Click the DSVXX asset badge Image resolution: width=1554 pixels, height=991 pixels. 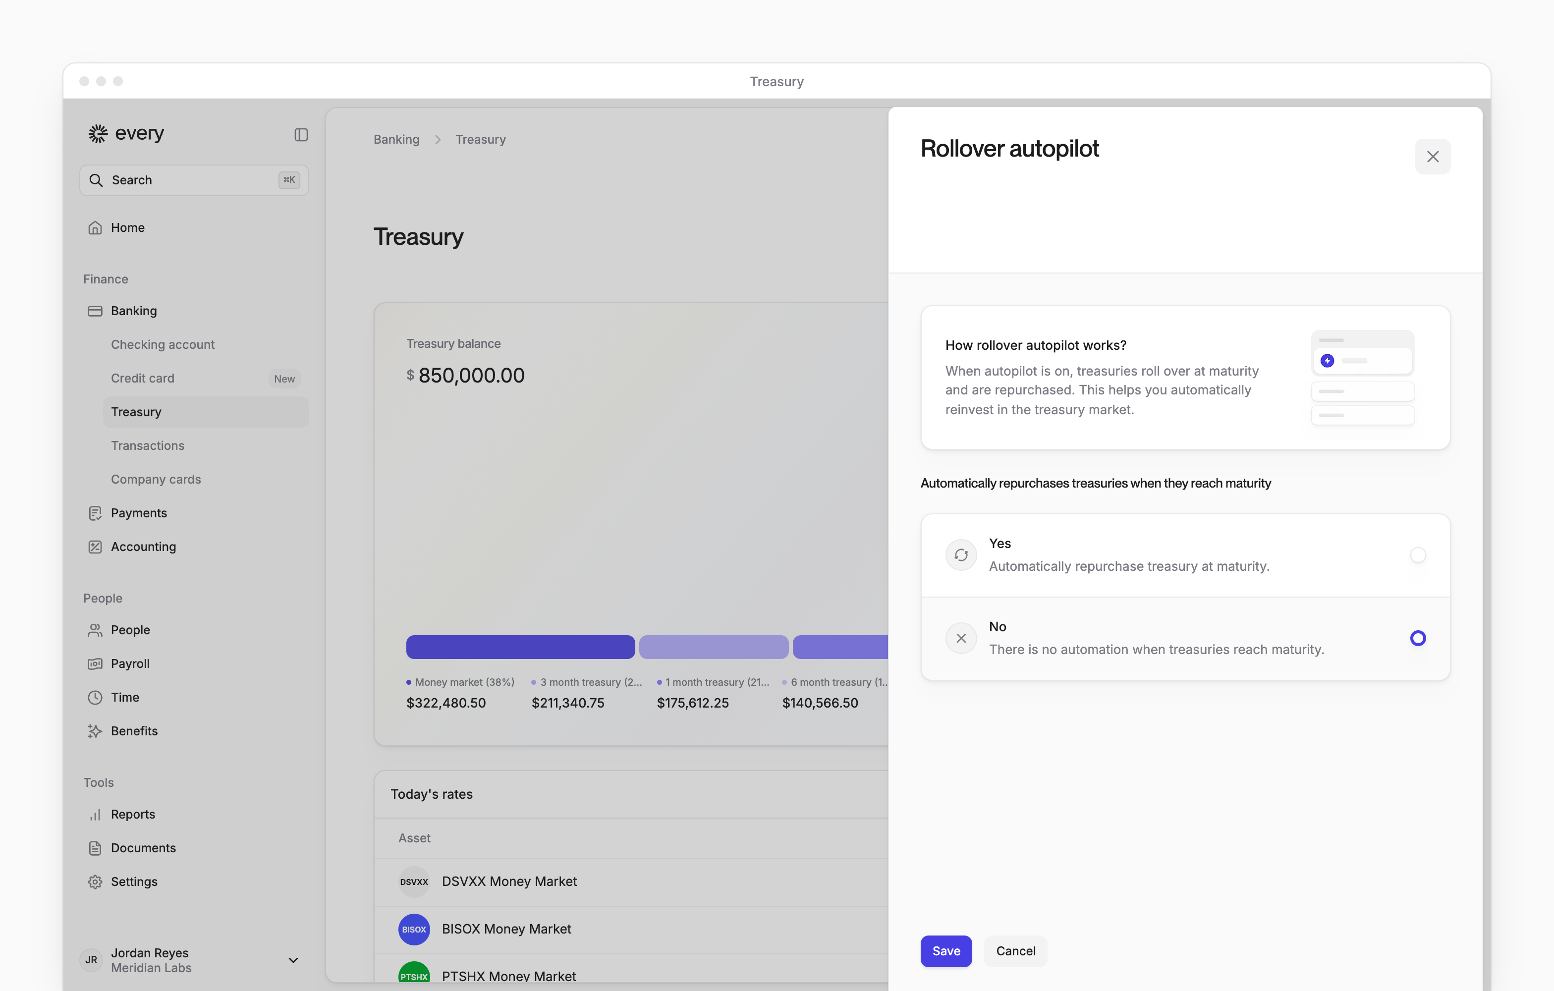tap(414, 881)
